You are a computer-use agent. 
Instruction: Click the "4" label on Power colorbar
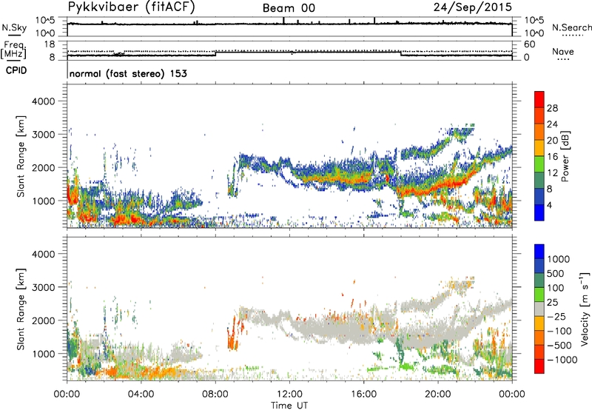pos(549,206)
